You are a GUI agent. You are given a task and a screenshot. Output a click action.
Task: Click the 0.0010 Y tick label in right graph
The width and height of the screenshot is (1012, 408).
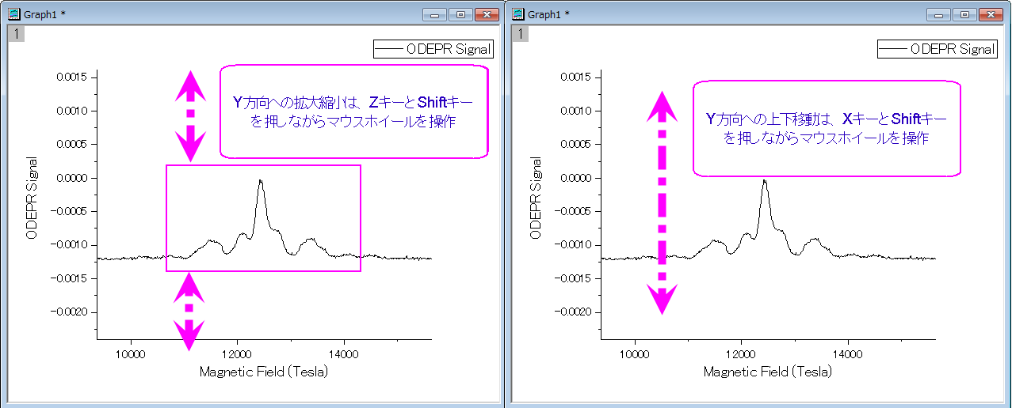pyautogui.click(x=577, y=111)
